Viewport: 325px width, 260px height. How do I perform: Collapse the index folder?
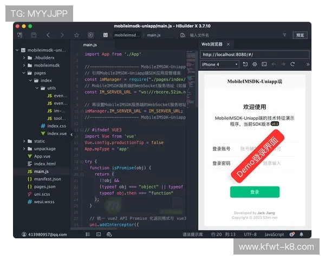point(30,80)
